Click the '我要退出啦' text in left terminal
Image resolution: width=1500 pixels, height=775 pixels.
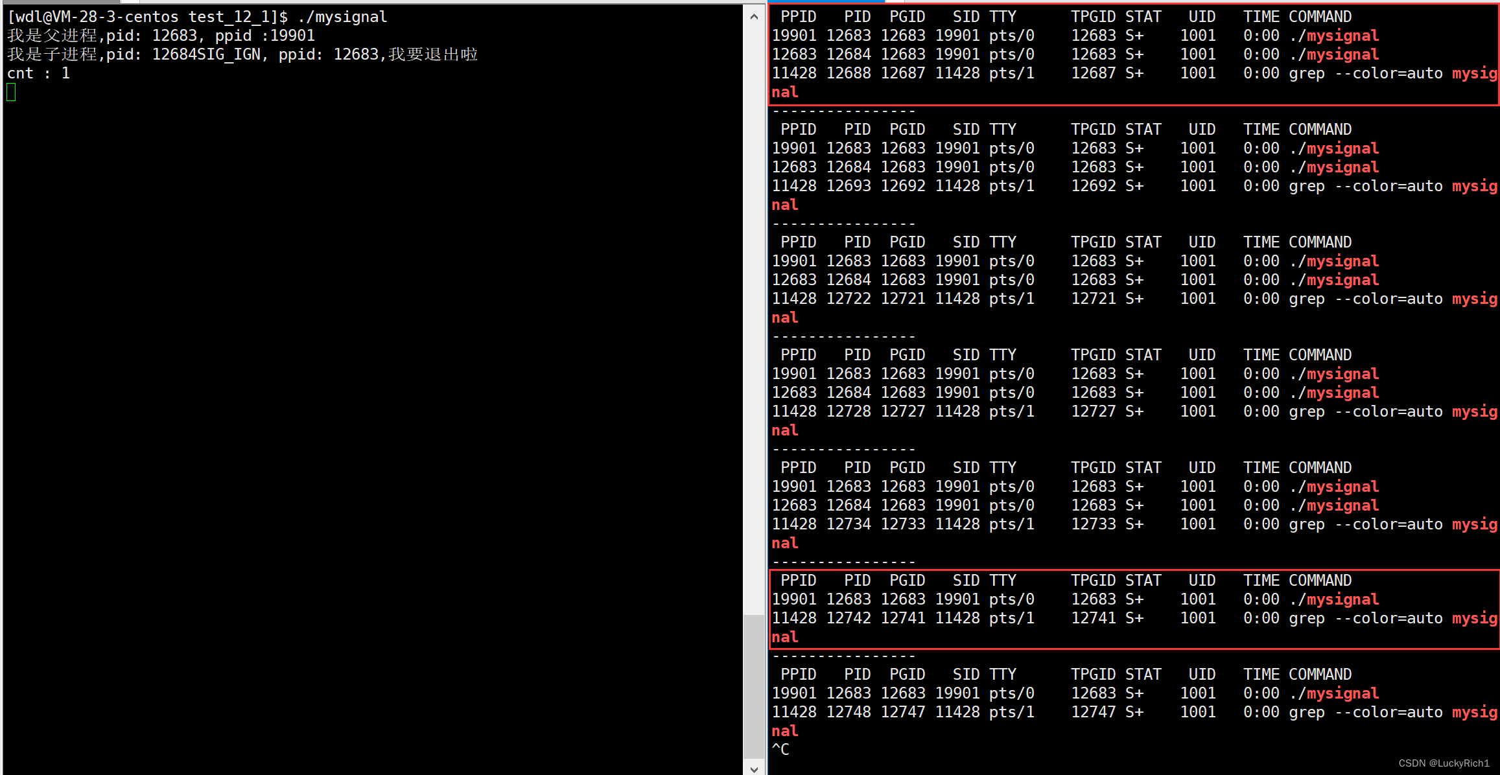433,54
